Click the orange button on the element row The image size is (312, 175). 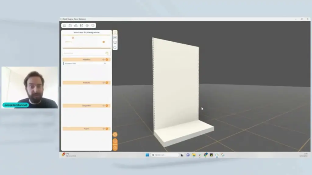click(x=104, y=42)
